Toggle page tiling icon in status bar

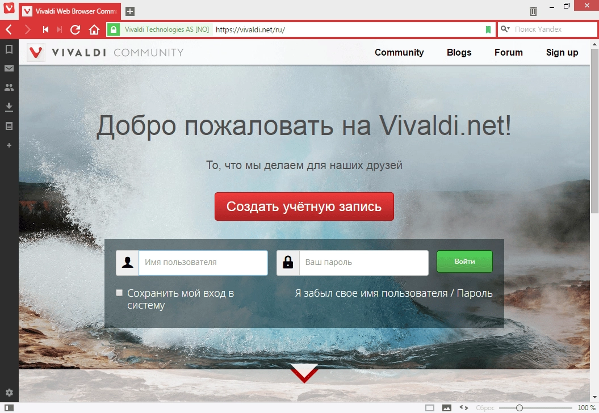click(430, 408)
